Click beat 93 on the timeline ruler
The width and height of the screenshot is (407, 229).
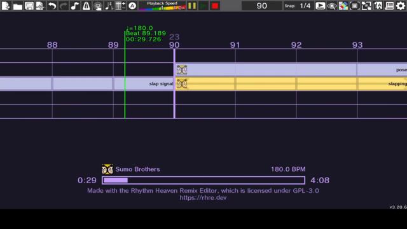[x=357, y=45]
